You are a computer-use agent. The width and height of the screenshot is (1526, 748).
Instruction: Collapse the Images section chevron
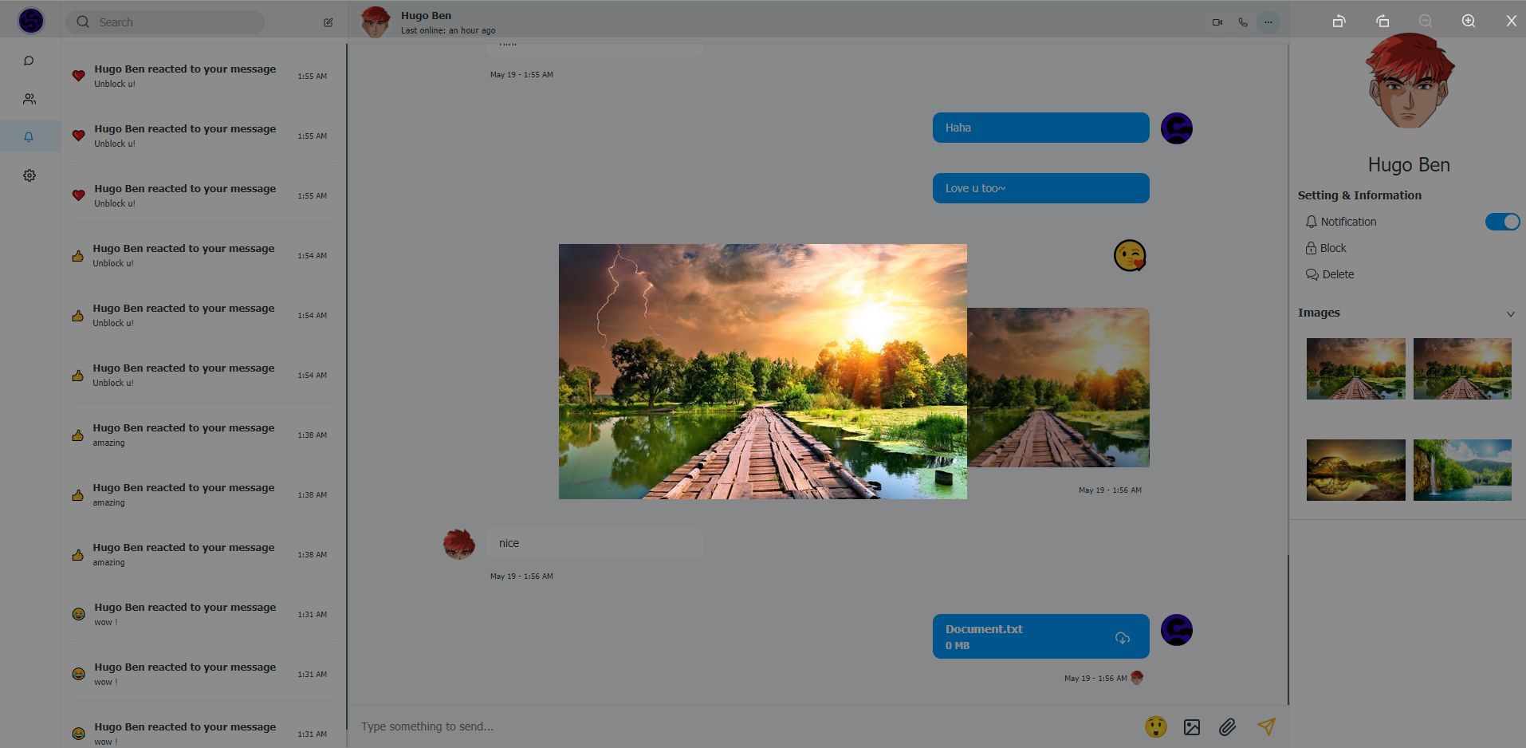point(1509,314)
